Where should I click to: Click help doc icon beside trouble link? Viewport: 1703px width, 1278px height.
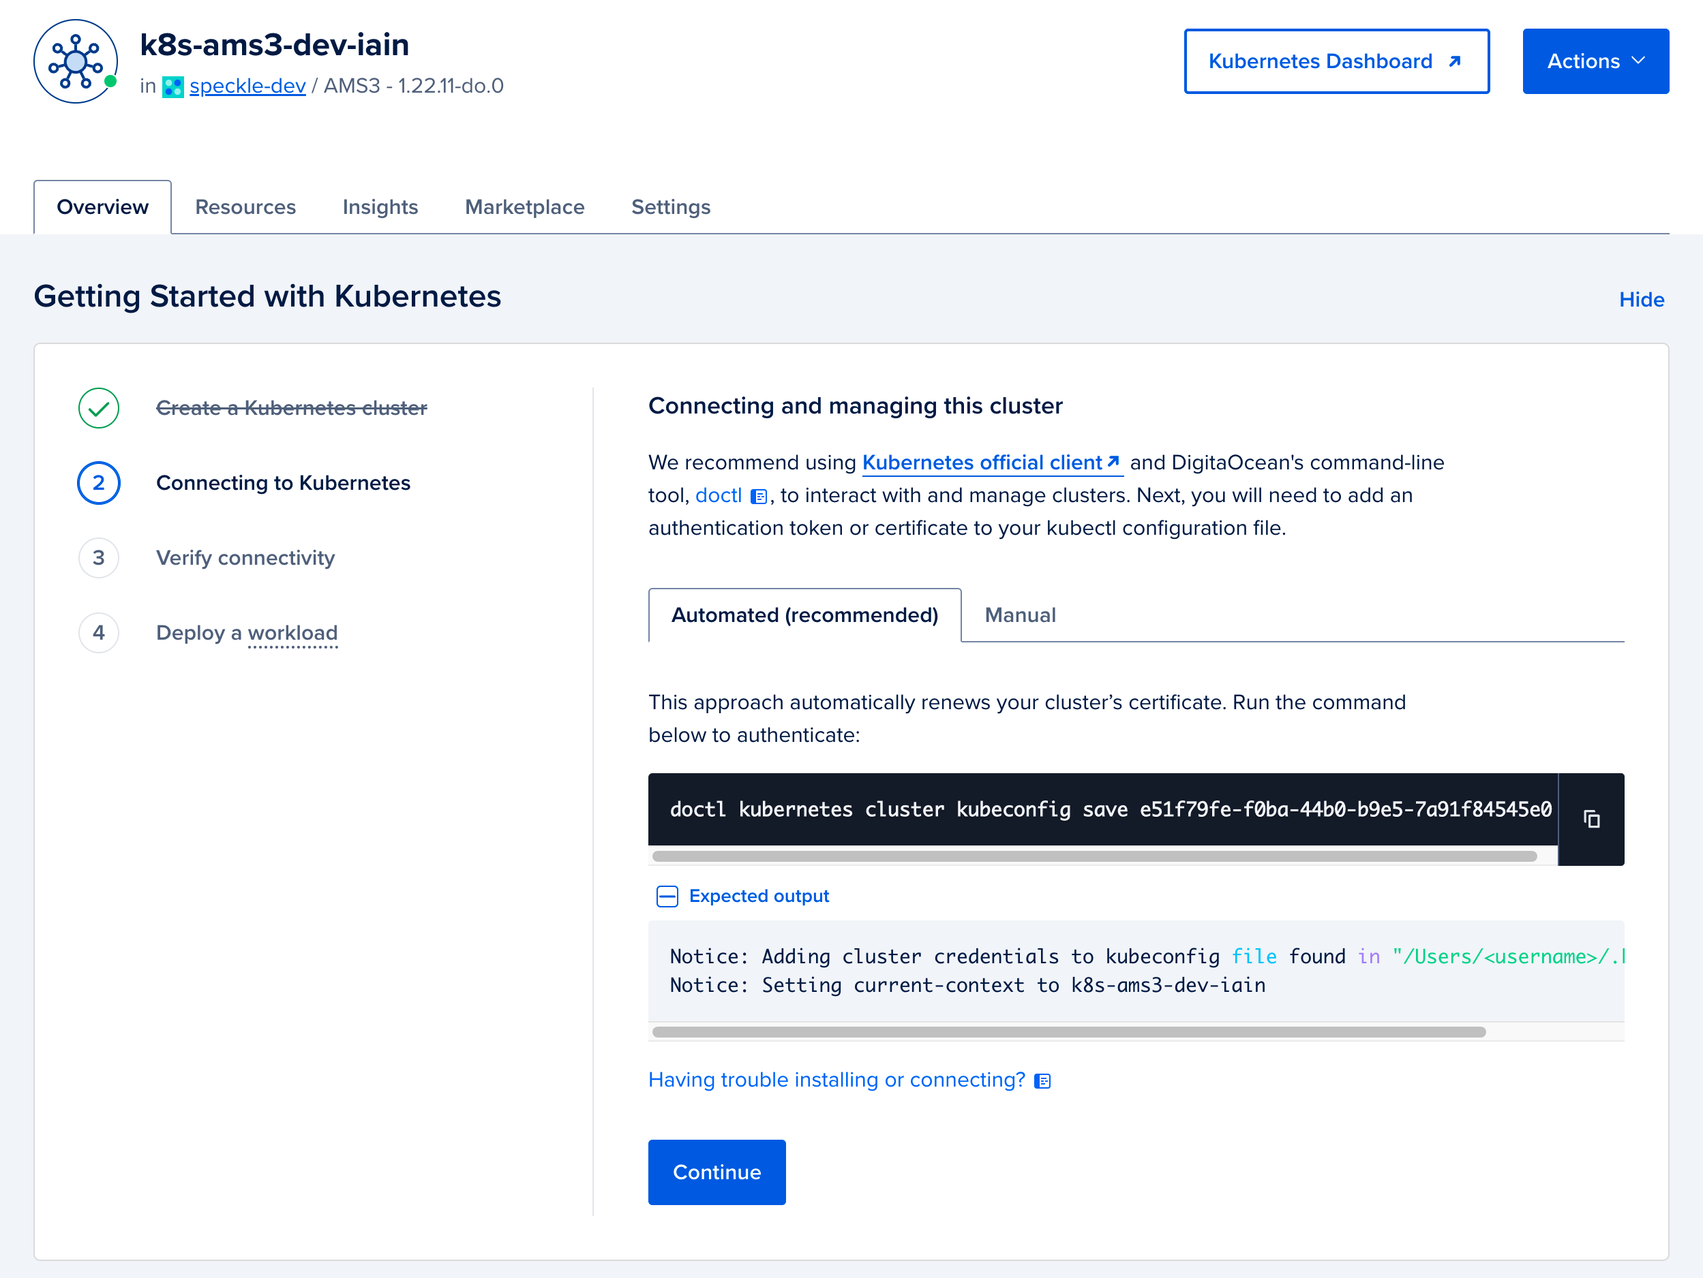tap(1042, 1081)
